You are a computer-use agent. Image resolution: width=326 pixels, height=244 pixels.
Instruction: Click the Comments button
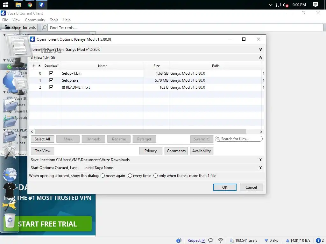point(176,151)
